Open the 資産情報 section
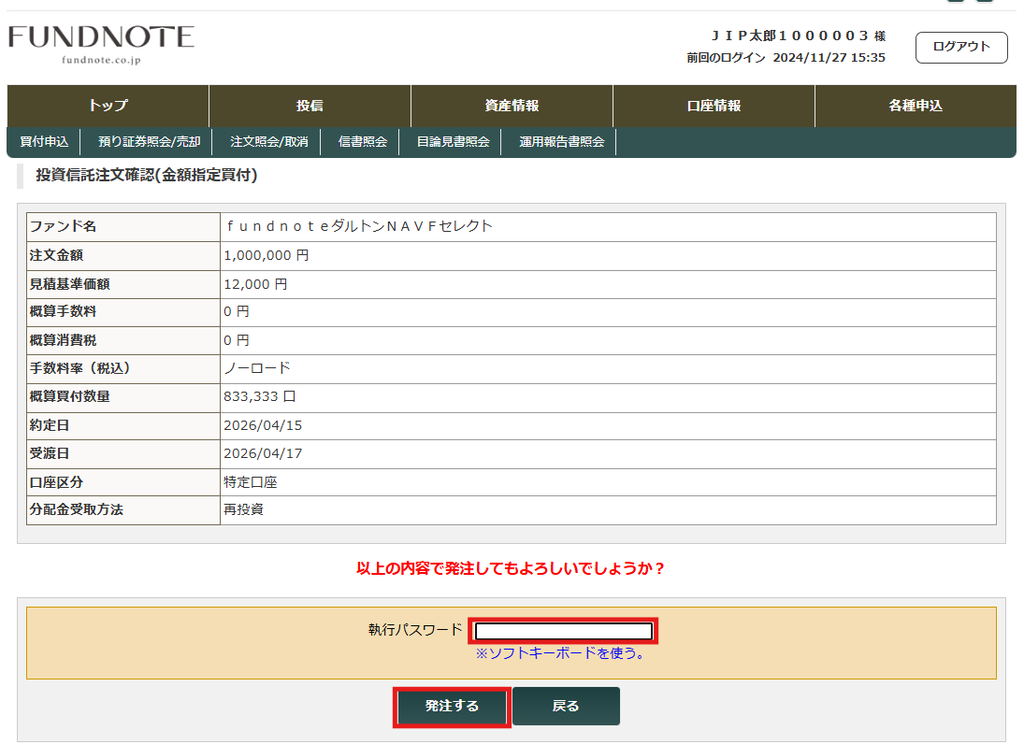 [511, 107]
